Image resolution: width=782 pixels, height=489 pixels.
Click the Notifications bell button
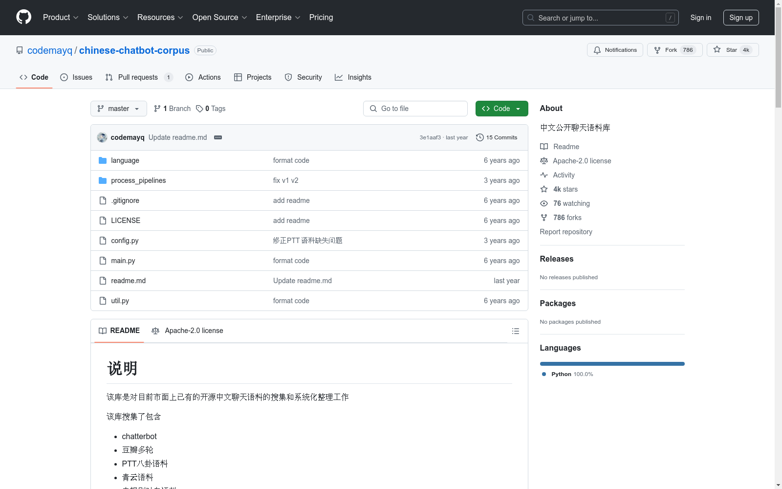coord(615,50)
